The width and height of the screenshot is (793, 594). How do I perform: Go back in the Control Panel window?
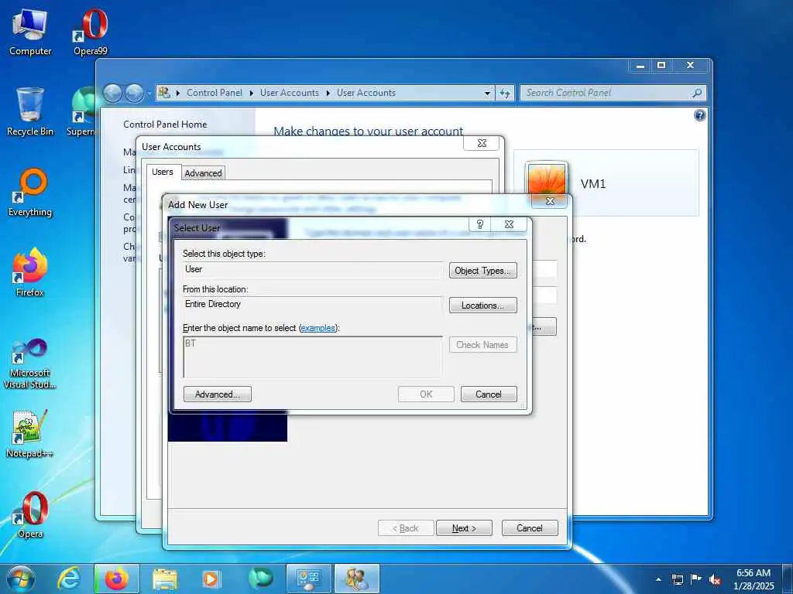coord(113,93)
